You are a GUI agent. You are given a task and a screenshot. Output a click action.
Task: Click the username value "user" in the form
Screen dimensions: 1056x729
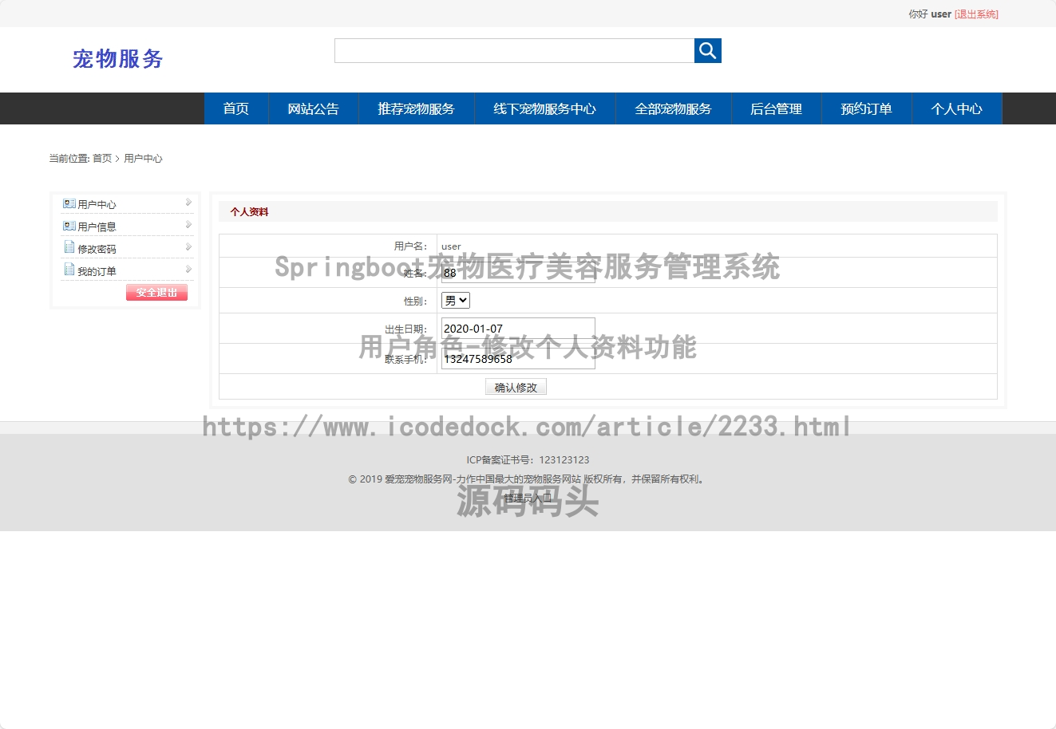pos(451,246)
